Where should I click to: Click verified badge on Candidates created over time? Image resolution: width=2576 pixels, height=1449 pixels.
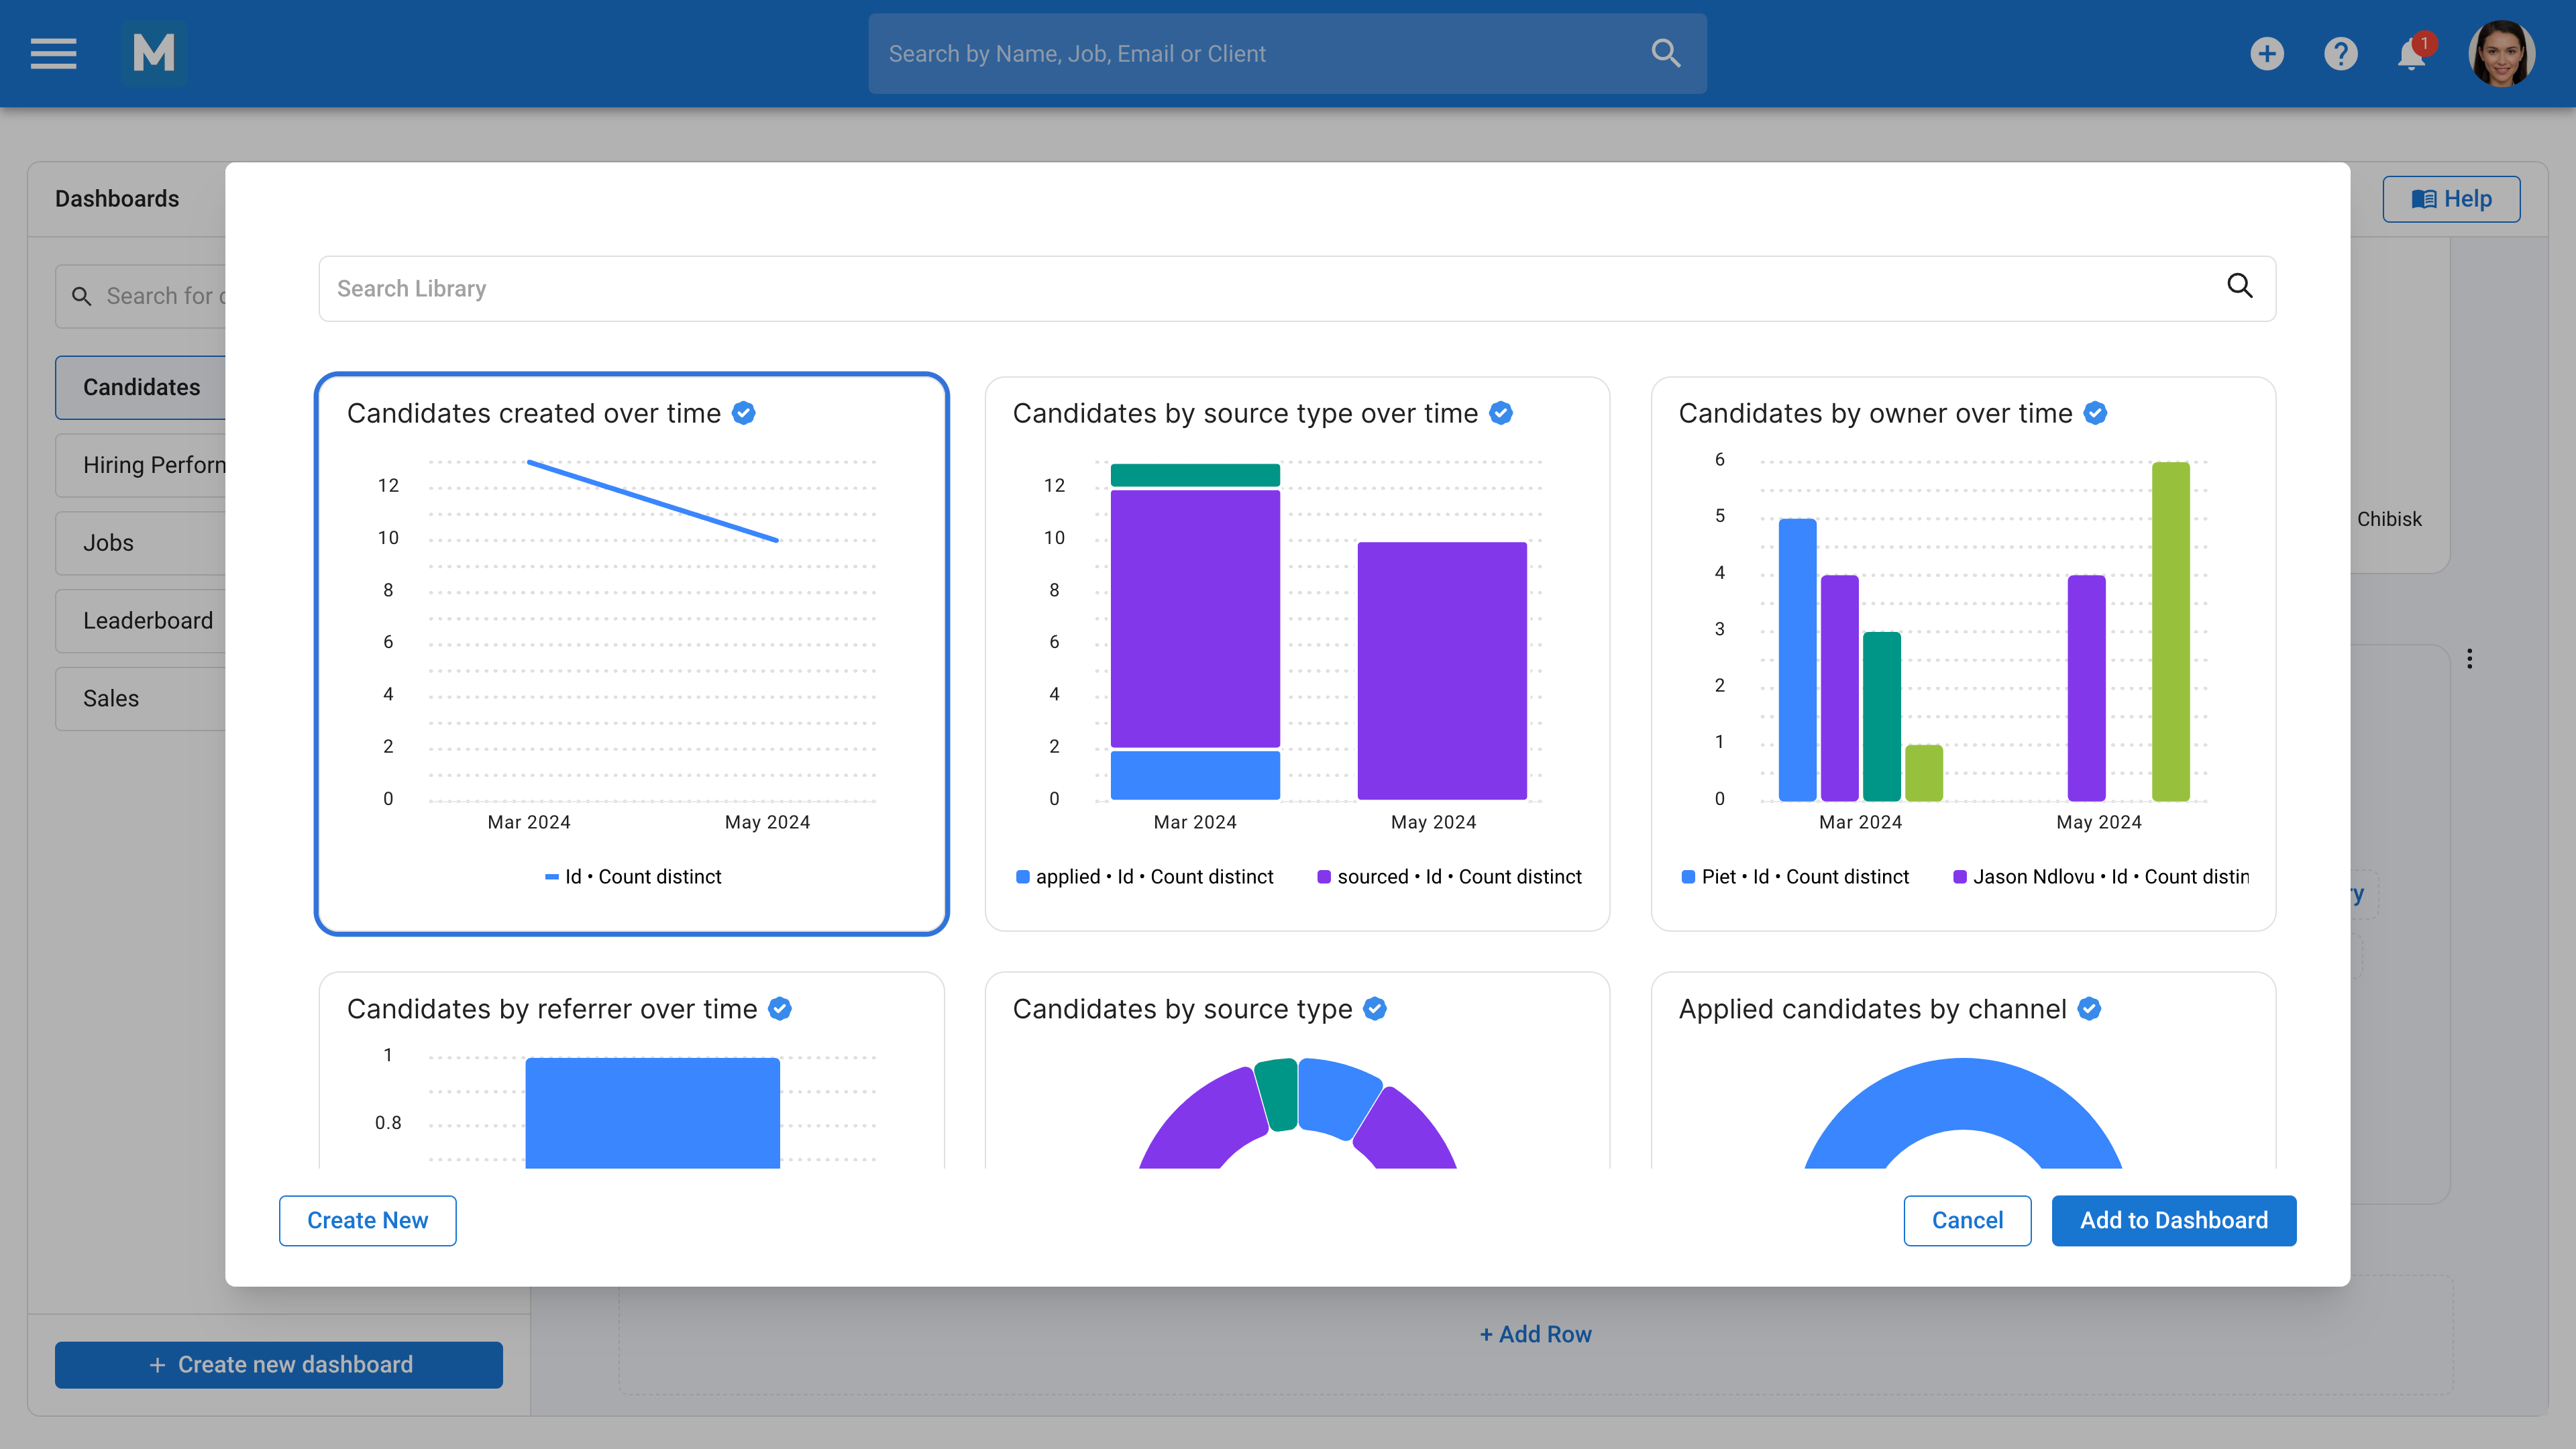744,413
